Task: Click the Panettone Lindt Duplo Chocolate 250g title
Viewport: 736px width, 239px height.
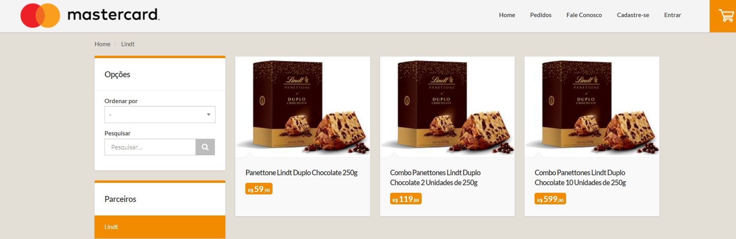Action: click(301, 172)
